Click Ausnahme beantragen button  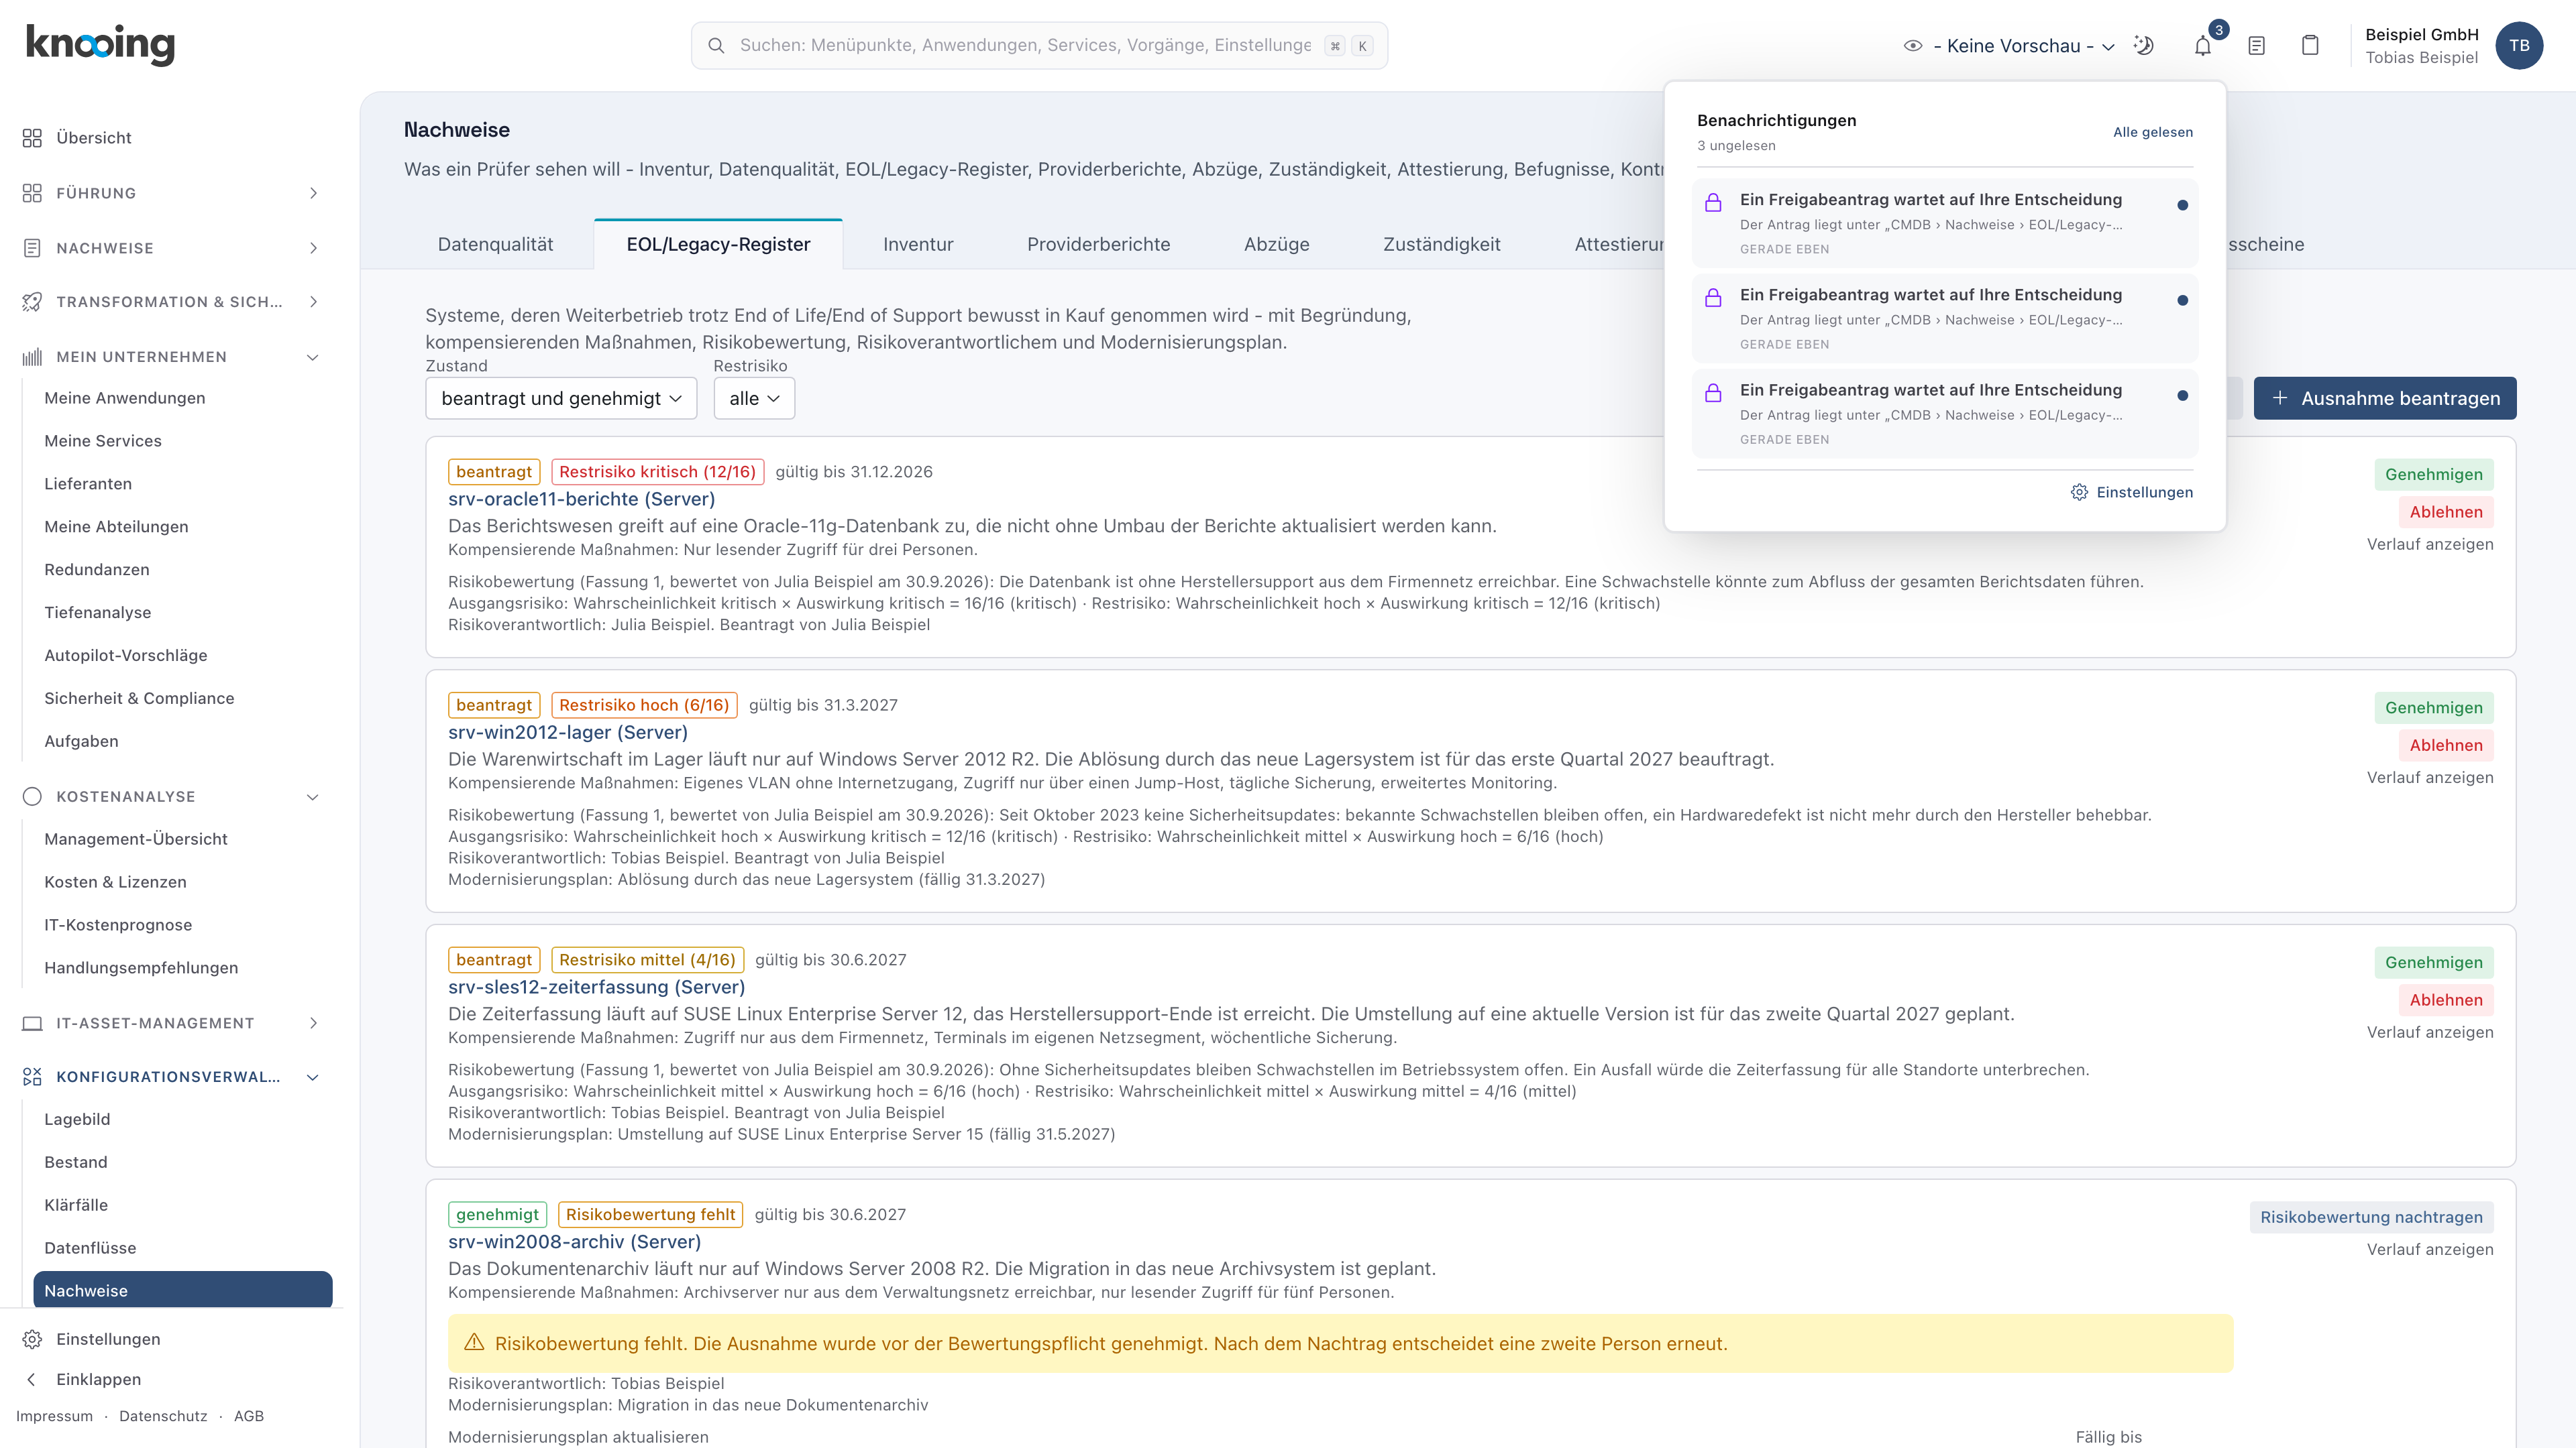coord(2385,399)
